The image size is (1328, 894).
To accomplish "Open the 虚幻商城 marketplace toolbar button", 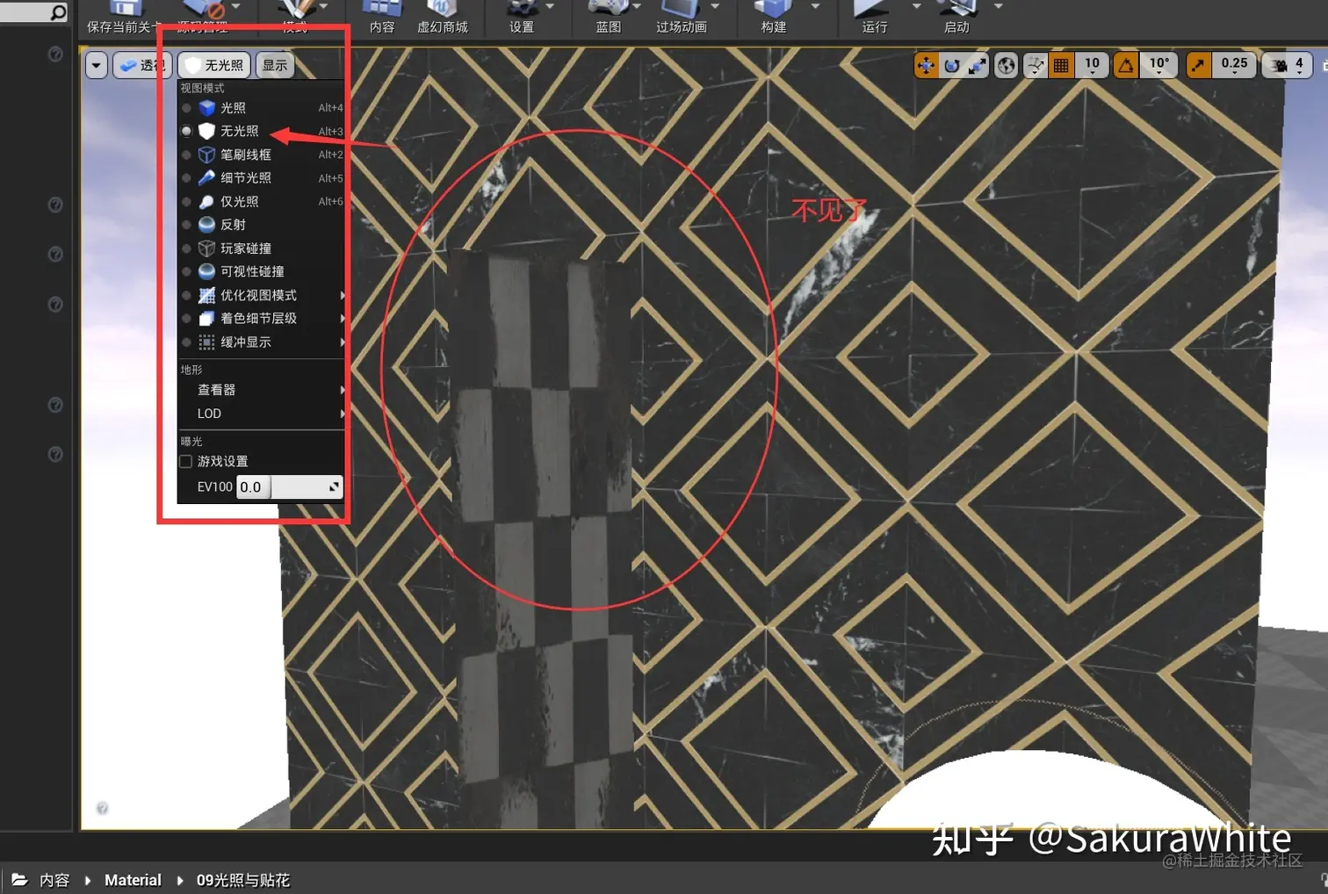I will coord(443,18).
